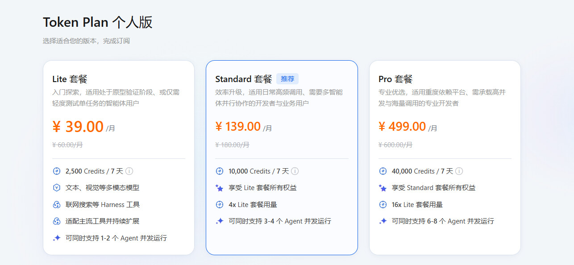
Task: Select the Lite 套餐 plan card title
Action: coord(70,79)
